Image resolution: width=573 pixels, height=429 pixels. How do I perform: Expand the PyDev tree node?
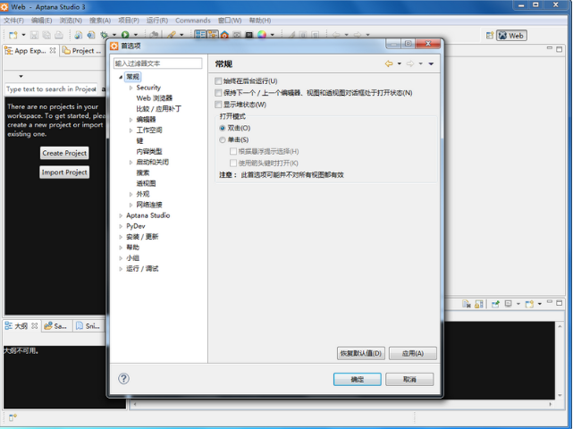click(x=121, y=226)
